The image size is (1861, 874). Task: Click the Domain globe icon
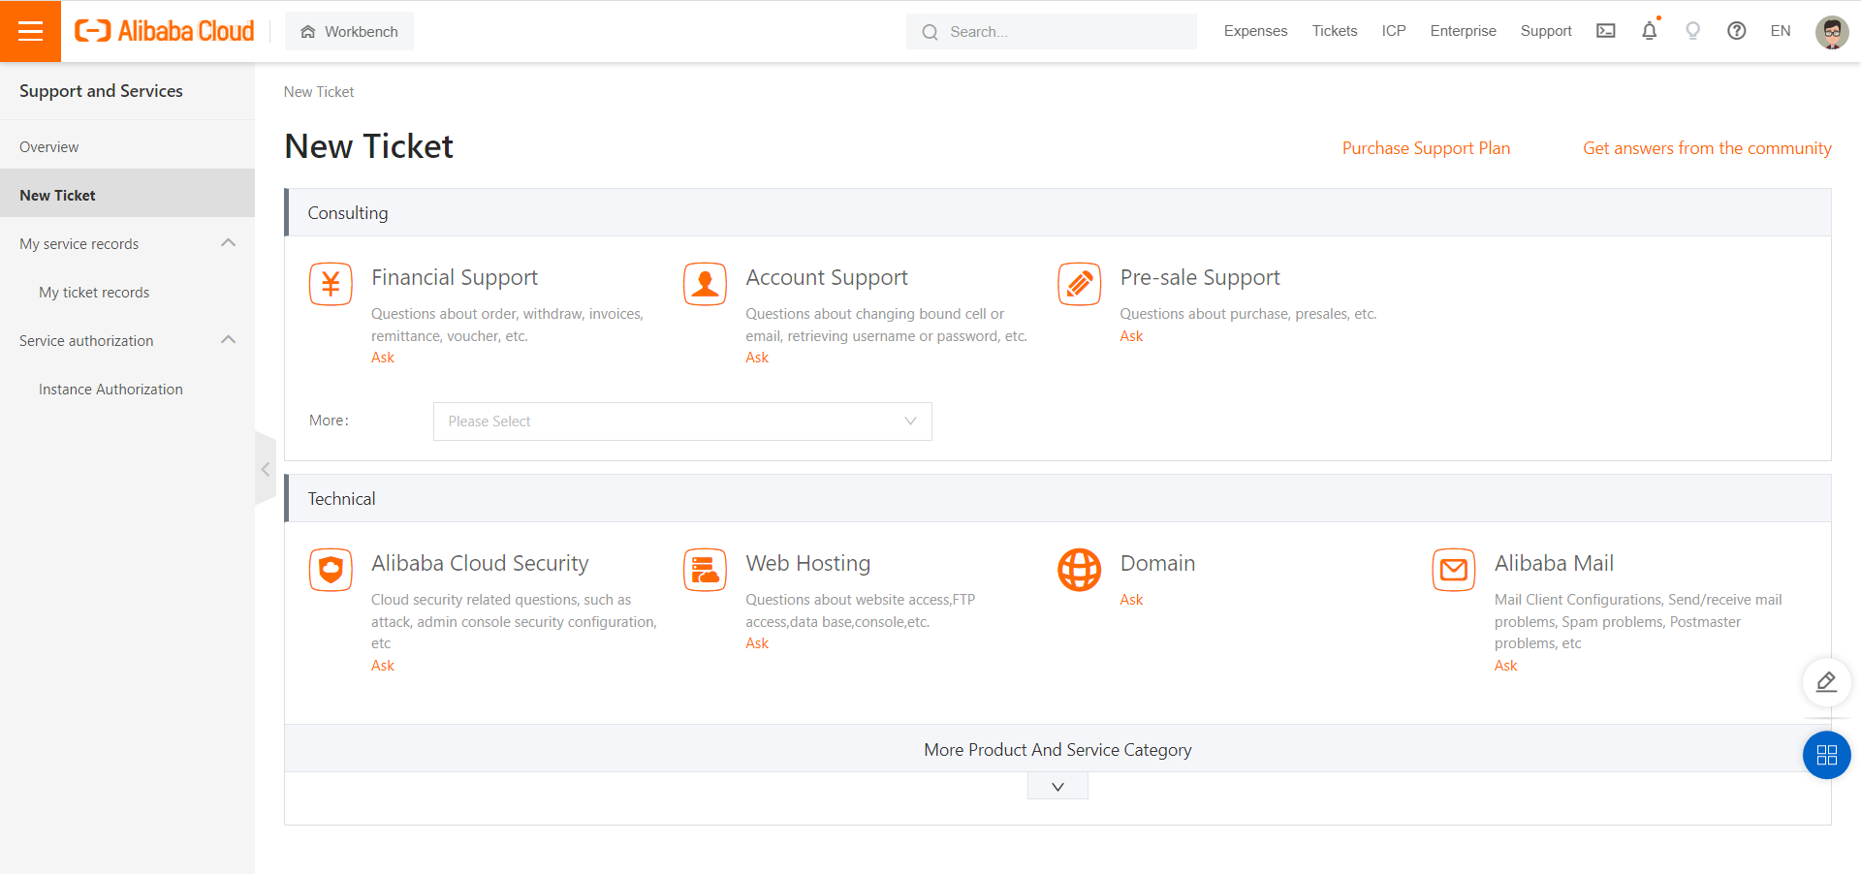point(1079,570)
